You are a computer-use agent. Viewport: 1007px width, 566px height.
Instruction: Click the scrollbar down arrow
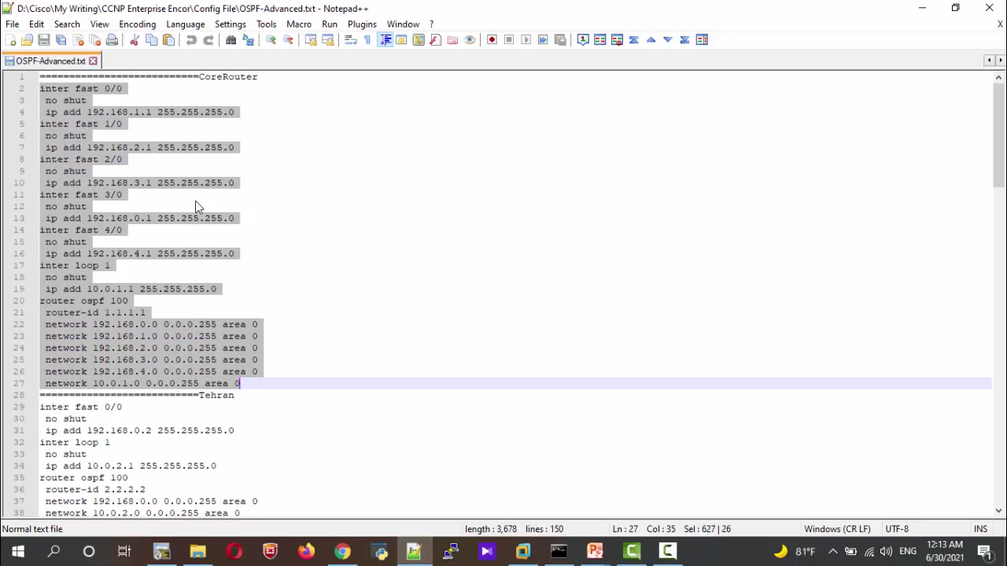tap(998, 510)
